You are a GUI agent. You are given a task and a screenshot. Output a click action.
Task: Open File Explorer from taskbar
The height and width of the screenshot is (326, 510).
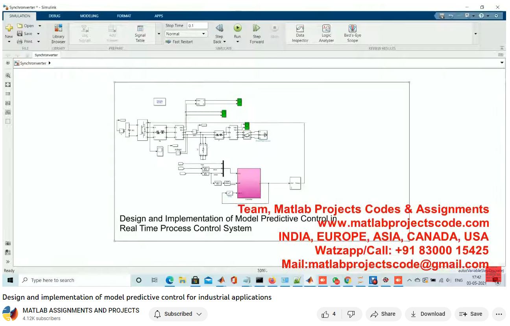(182, 280)
